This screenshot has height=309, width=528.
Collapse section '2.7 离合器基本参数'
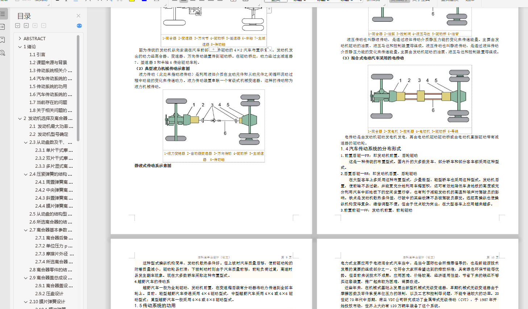26,230
